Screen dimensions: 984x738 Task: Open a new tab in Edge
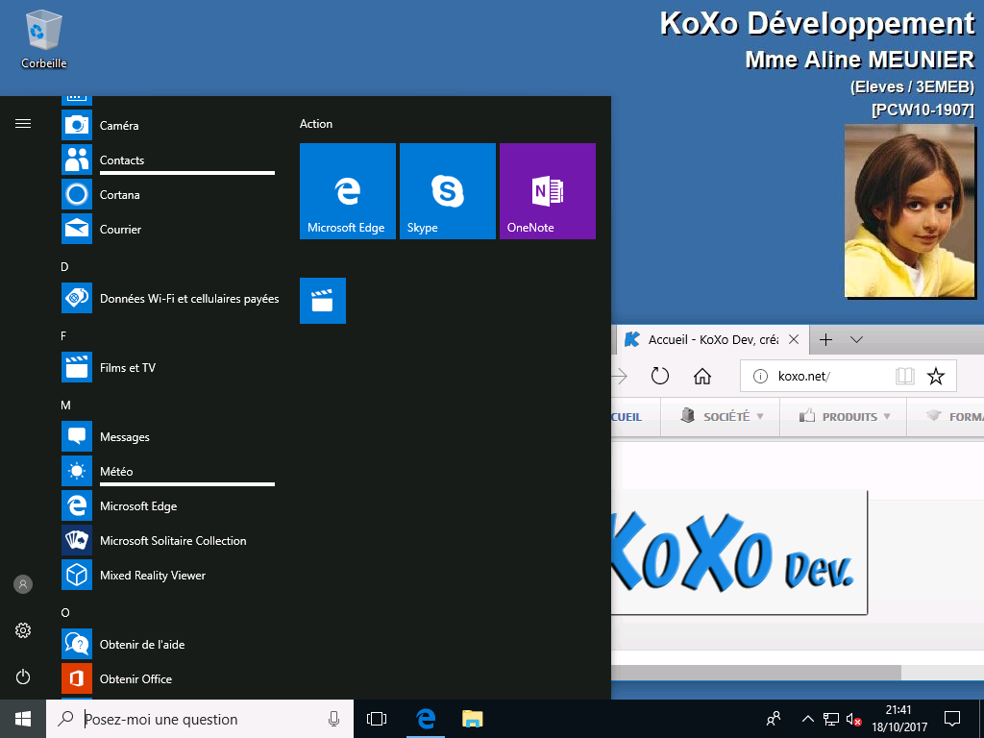click(x=825, y=339)
